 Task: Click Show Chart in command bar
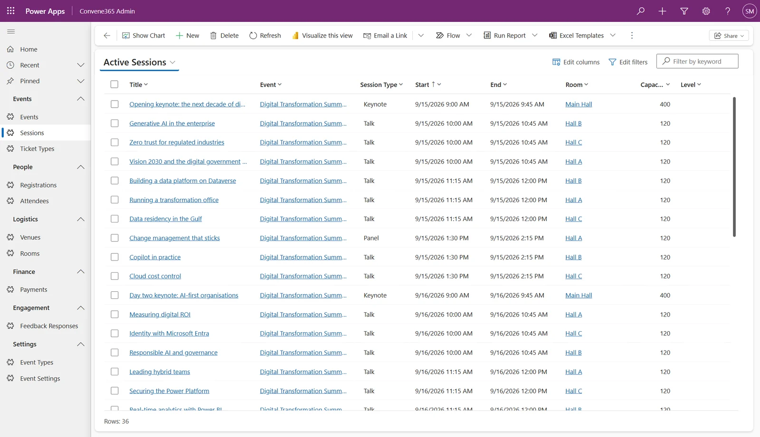pos(143,36)
